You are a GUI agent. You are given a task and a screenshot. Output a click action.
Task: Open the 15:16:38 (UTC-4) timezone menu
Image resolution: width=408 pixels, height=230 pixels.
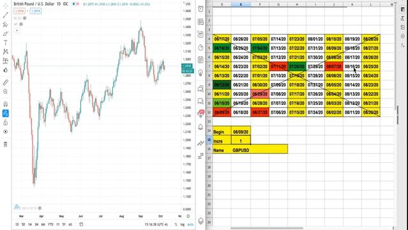(x=156, y=224)
